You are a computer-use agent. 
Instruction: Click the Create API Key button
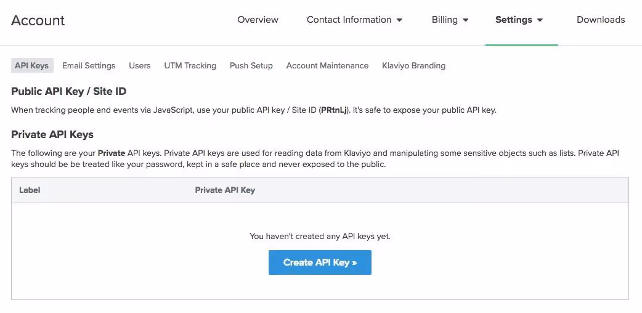tap(320, 262)
